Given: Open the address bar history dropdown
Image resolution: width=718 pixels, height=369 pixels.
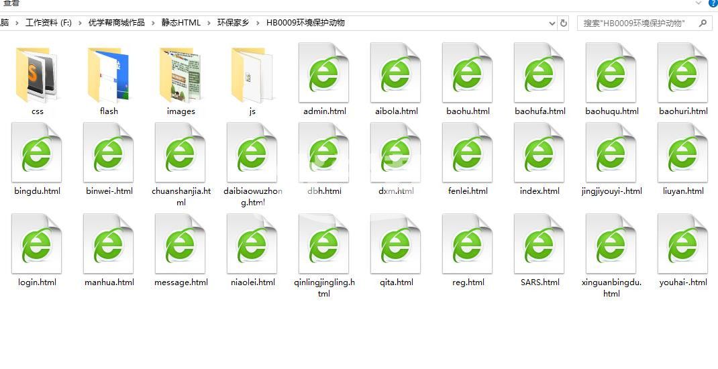Looking at the screenshot, I should (552, 23).
